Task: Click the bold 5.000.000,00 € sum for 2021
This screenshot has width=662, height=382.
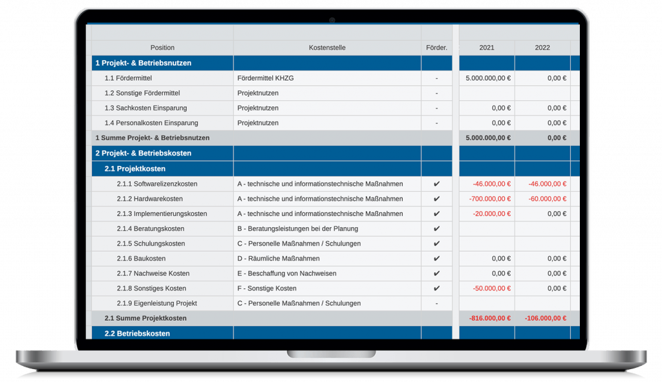Action: 488,138
